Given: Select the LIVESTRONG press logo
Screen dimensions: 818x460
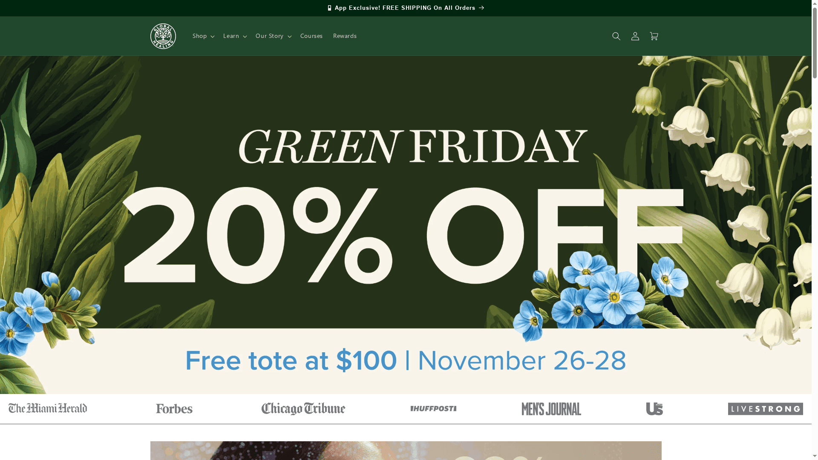Looking at the screenshot, I should 765,409.
